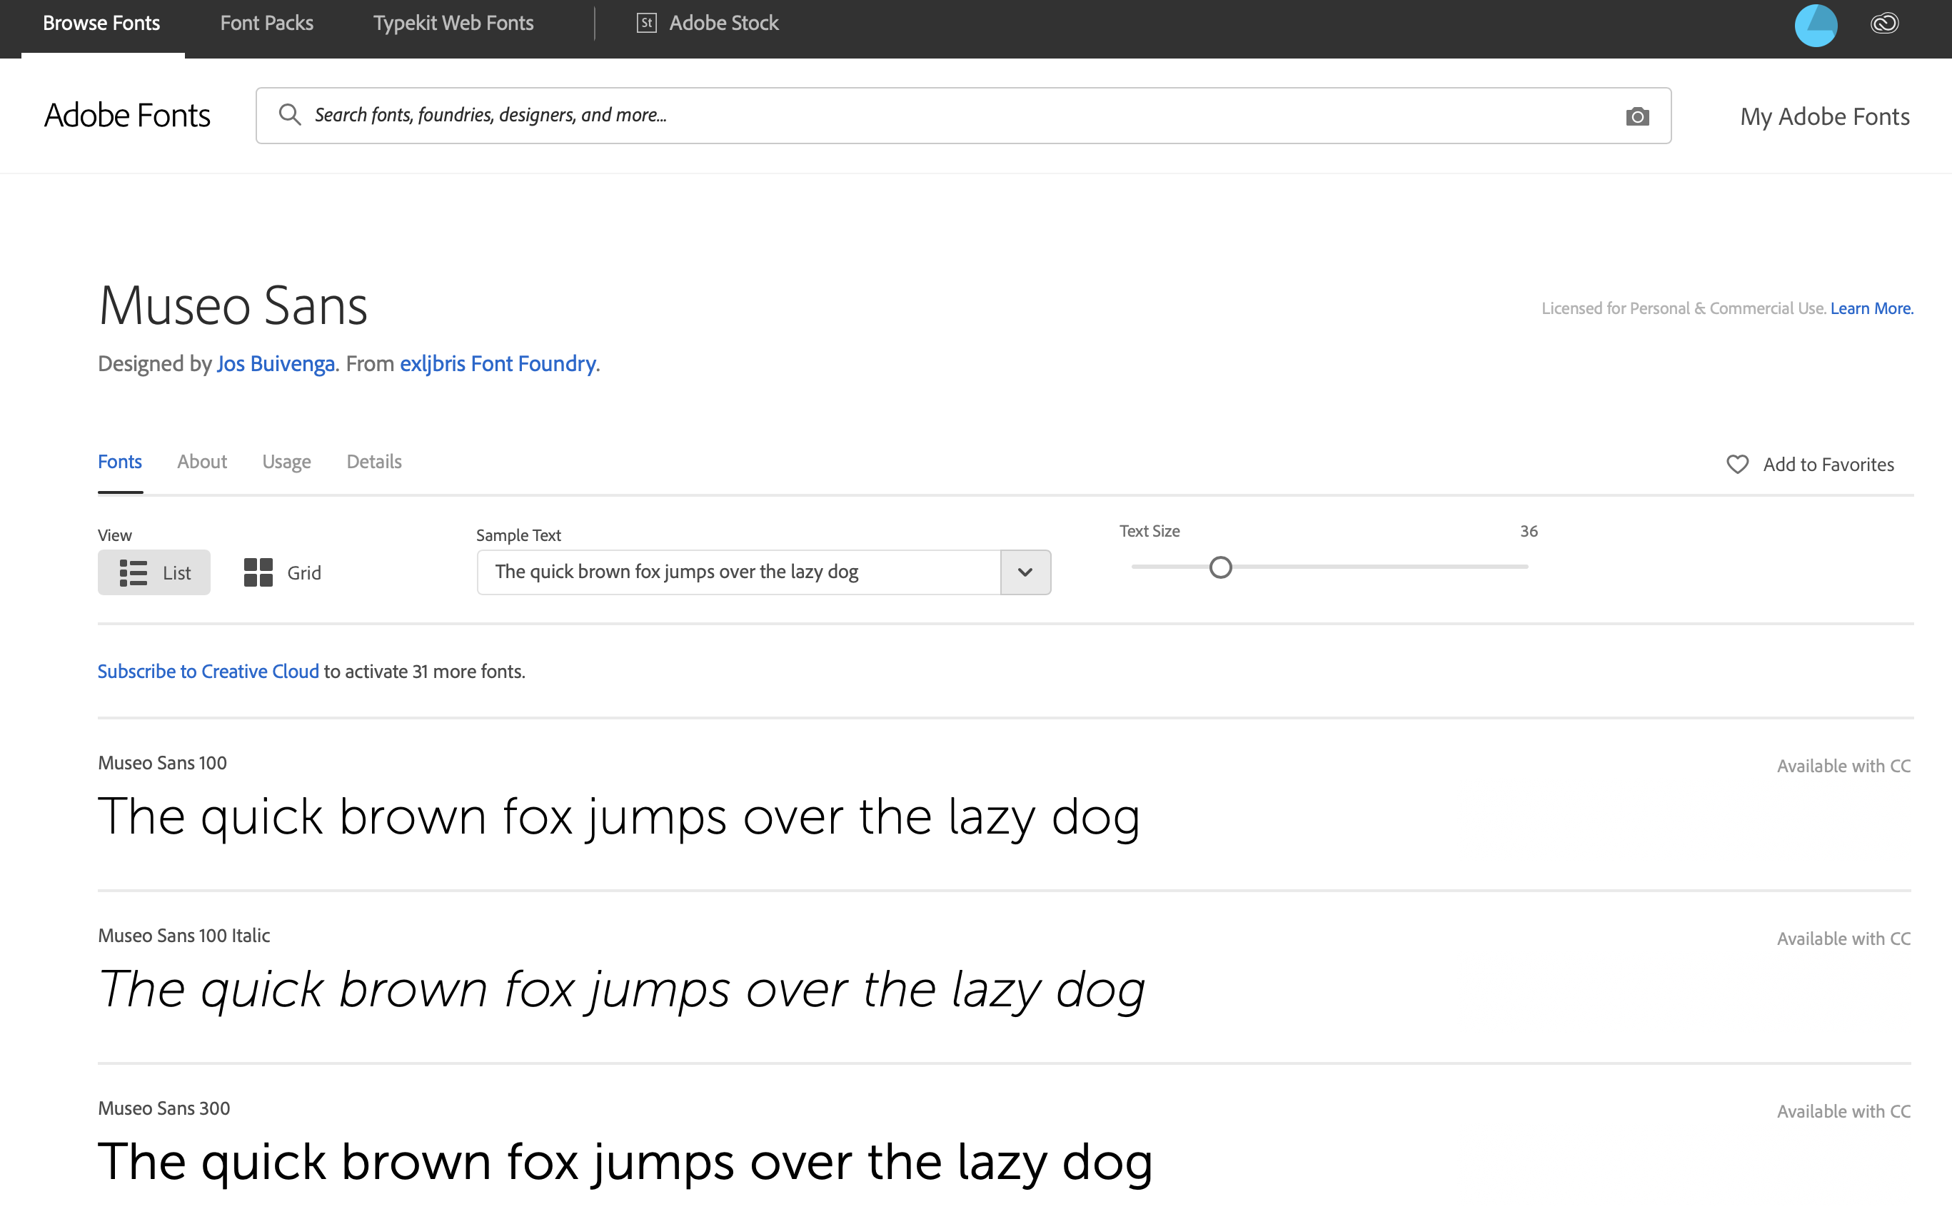The height and width of the screenshot is (1209, 1952).
Task: Switch to List view
Action: 154,572
